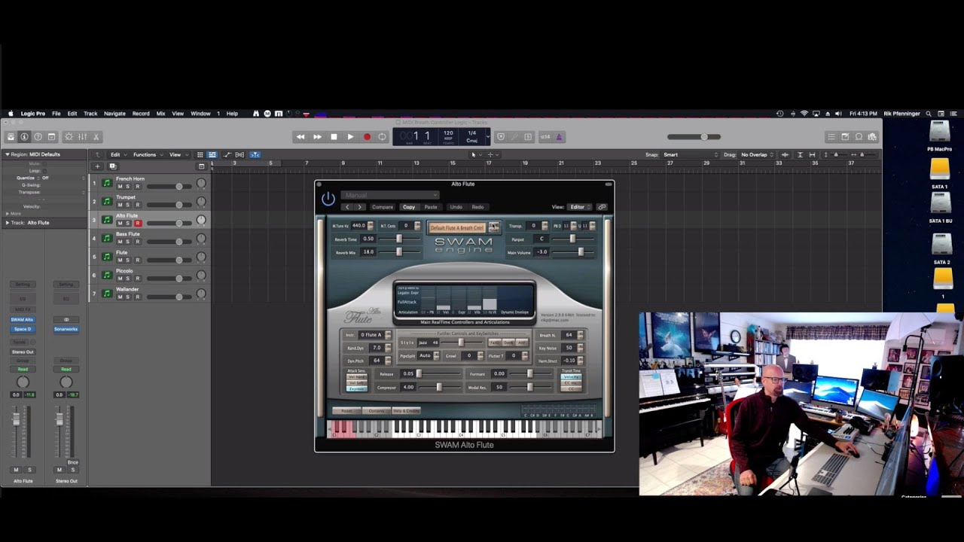The image size is (964, 542).
Task: Open the Drag No Overlap dropdown
Action: [757, 154]
